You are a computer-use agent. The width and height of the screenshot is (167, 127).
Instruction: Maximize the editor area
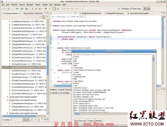pyautogui.click(x=164, y=13)
